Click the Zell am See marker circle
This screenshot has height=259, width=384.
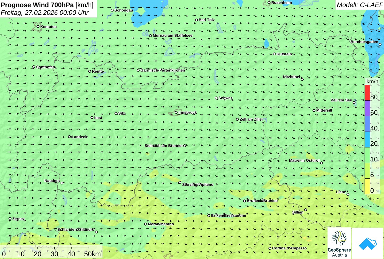point(354,103)
